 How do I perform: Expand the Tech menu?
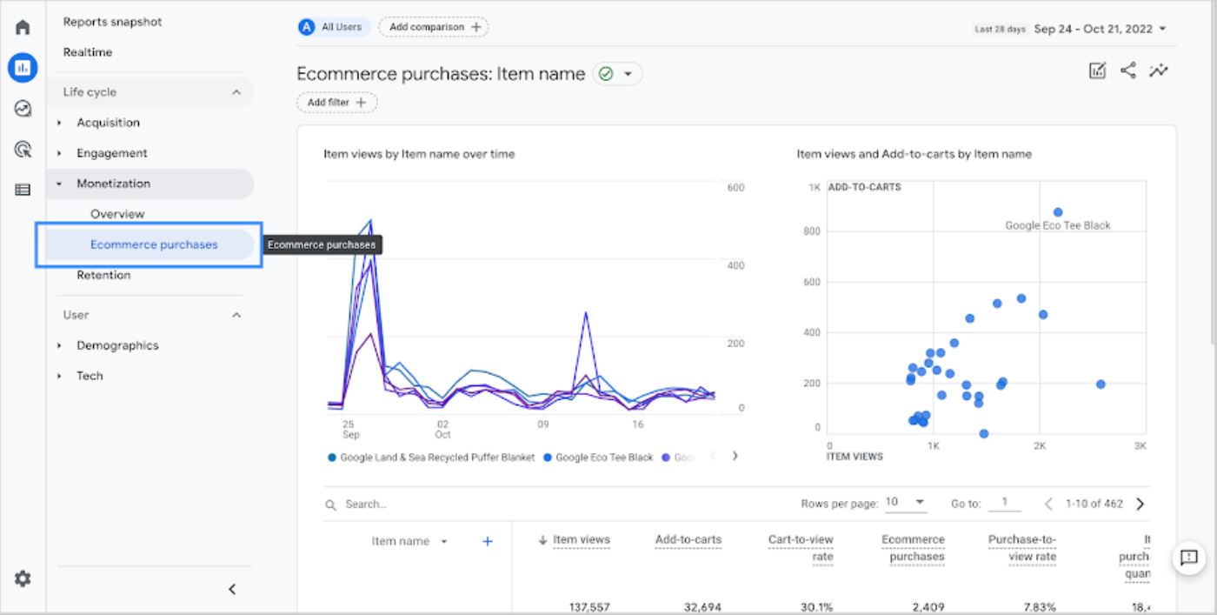click(x=90, y=376)
